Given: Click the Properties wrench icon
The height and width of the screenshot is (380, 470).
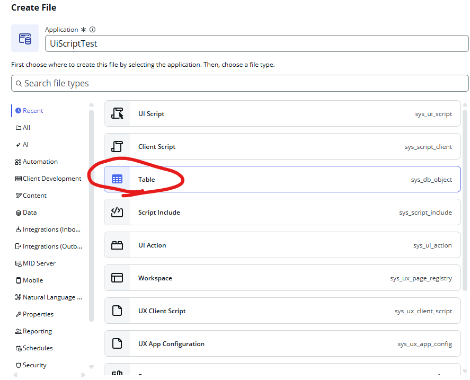Looking at the screenshot, I should (x=19, y=314).
